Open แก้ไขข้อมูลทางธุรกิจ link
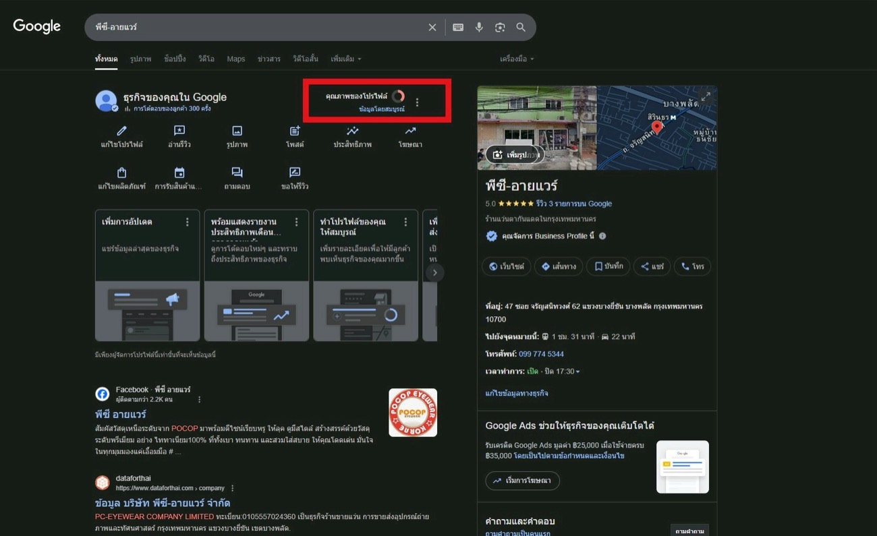This screenshot has width=877, height=536. point(517,393)
